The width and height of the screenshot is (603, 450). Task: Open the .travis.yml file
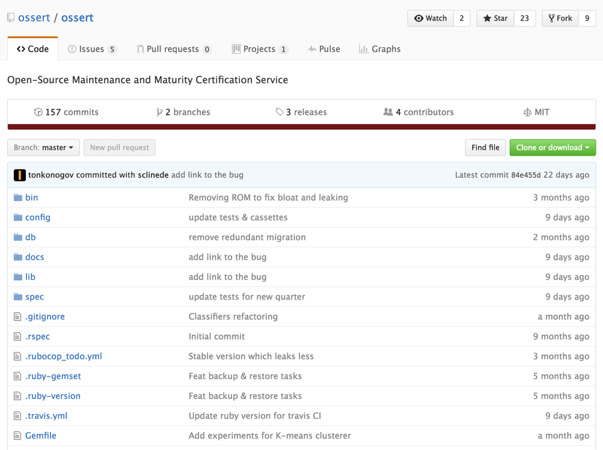click(x=46, y=415)
